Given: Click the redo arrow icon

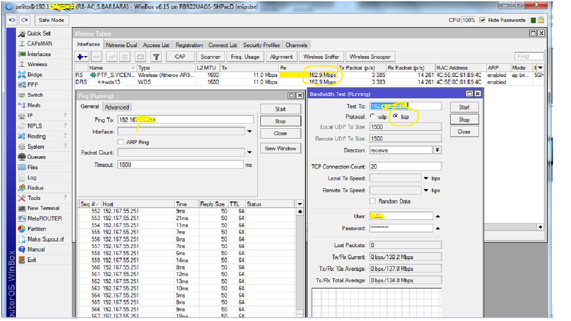Looking at the screenshot, I should pos(25,20).
